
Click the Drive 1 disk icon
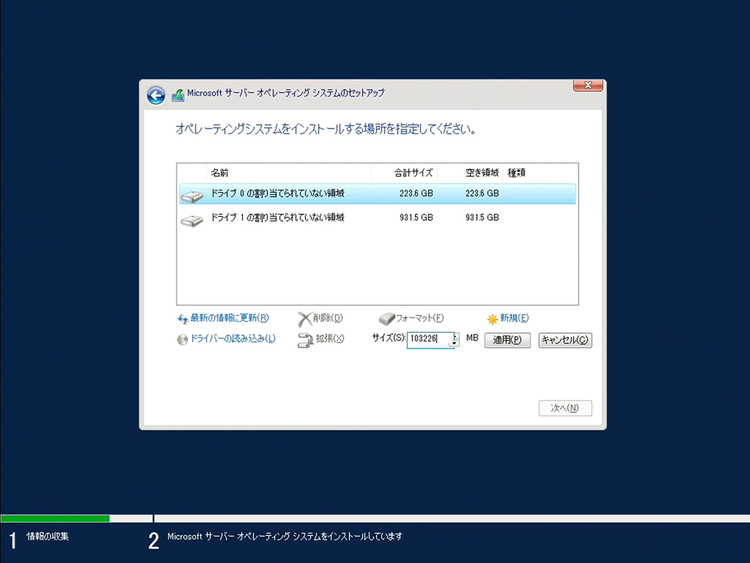(x=193, y=220)
